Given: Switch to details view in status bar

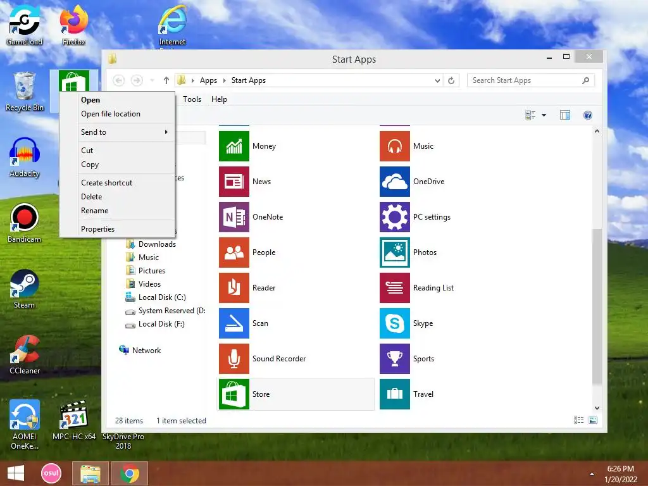Looking at the screenshot, I should [578, 420].
